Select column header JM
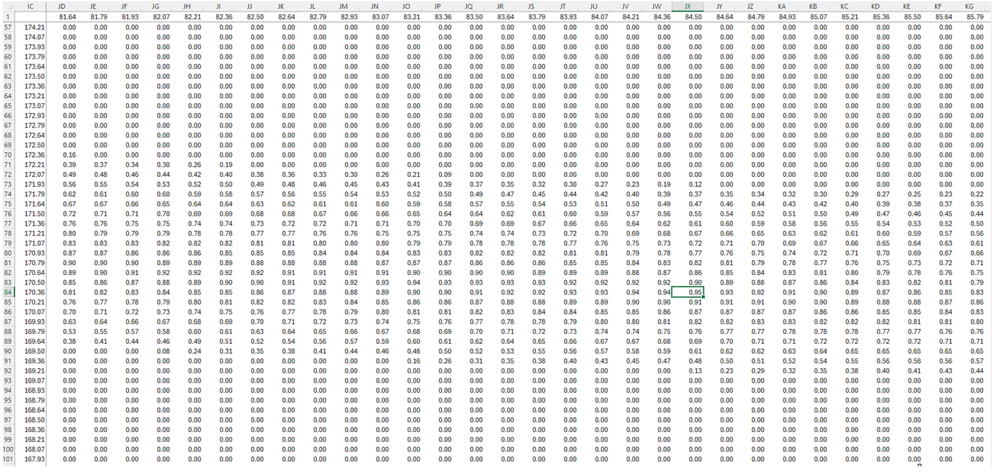The image size is (995, 475). point(343,6)
